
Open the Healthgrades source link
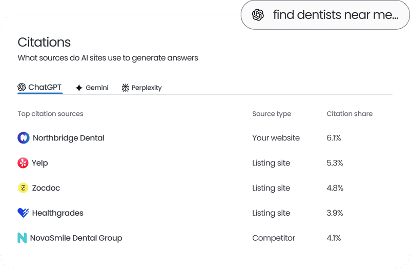(x=57, y=213)
